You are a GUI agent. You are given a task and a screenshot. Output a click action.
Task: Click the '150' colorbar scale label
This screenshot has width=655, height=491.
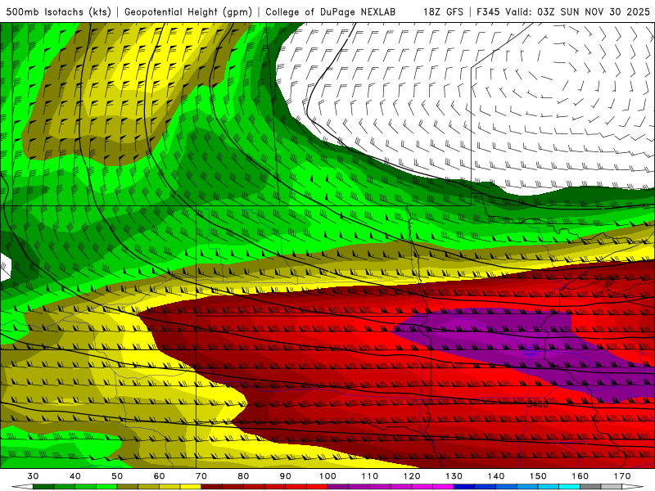click(538, 476)
